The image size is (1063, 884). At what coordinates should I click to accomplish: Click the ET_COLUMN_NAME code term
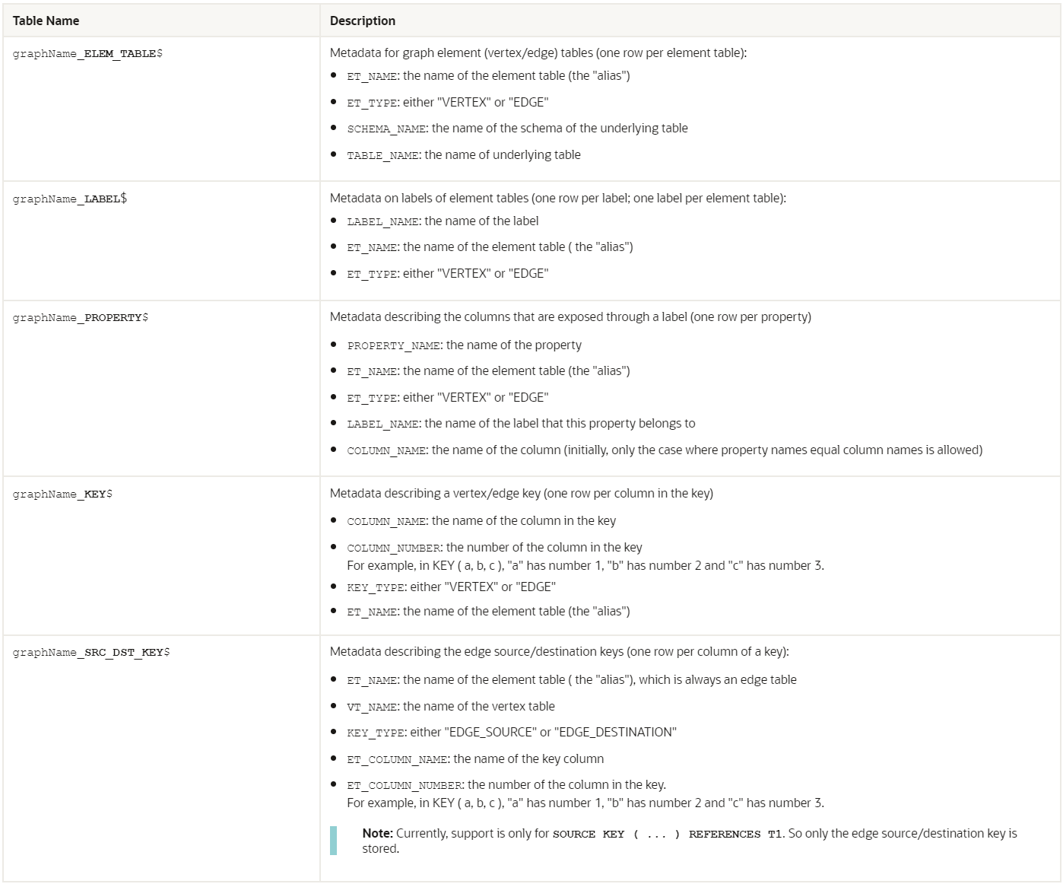point(397,759)
